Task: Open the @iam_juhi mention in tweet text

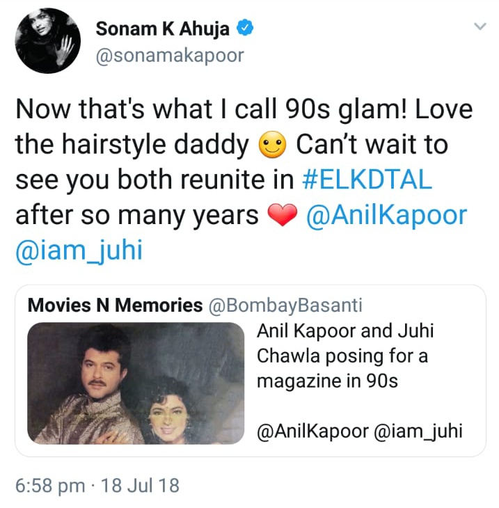Action: tap(79, 250)
